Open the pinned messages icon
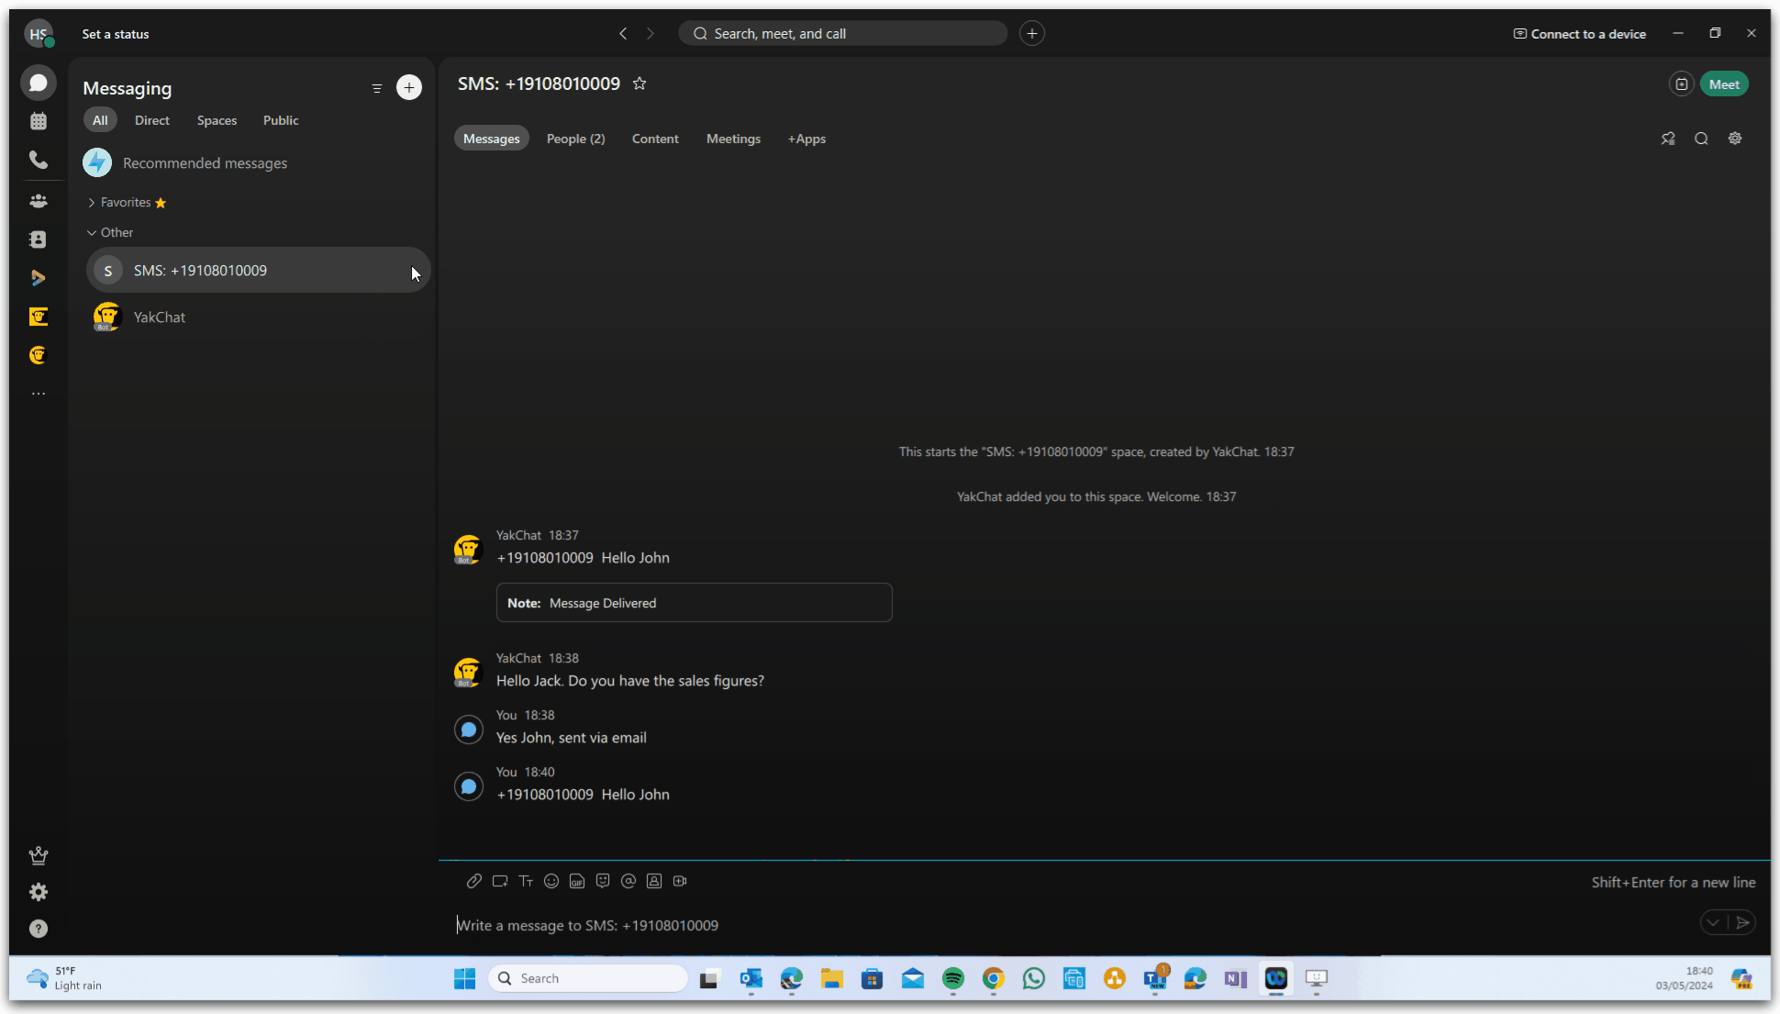 (1668, 139)
